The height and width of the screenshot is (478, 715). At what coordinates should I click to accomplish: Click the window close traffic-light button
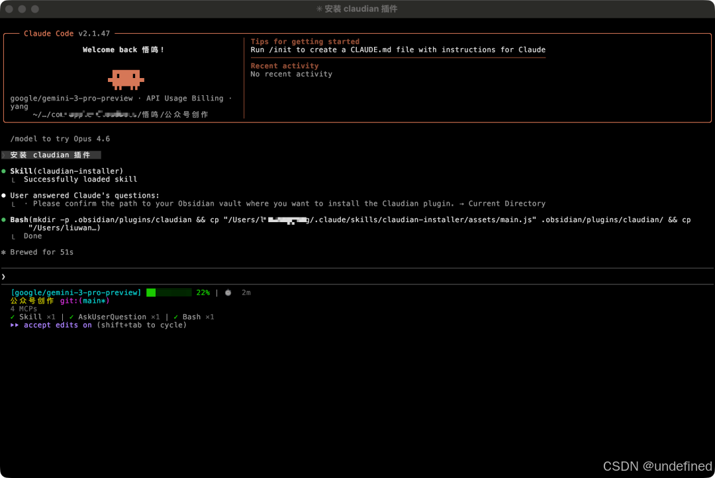(9, 9)
